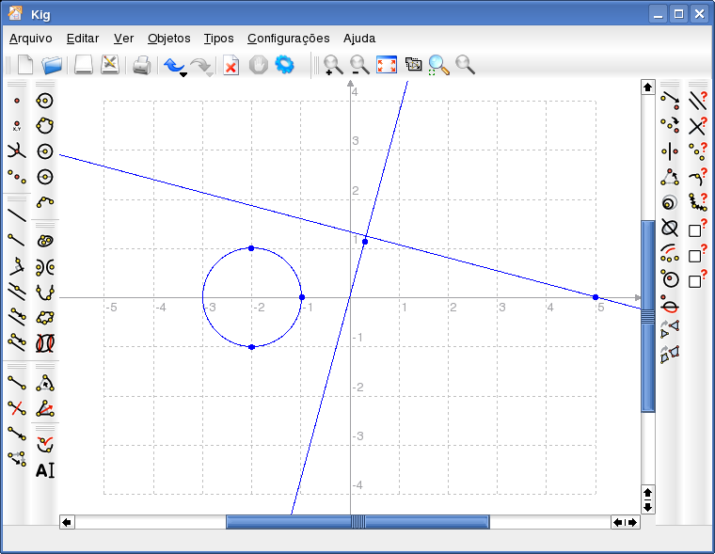The width and height of the screenshot is (715, 554).
Task: Open the Ver menu
Action: 123,39
